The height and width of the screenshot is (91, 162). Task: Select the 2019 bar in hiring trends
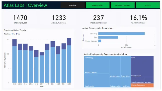pos(53,62)
